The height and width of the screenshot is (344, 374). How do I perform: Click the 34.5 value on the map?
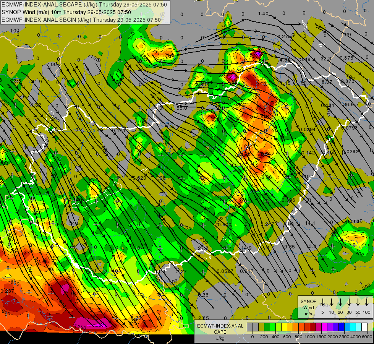tap(74, 224)
